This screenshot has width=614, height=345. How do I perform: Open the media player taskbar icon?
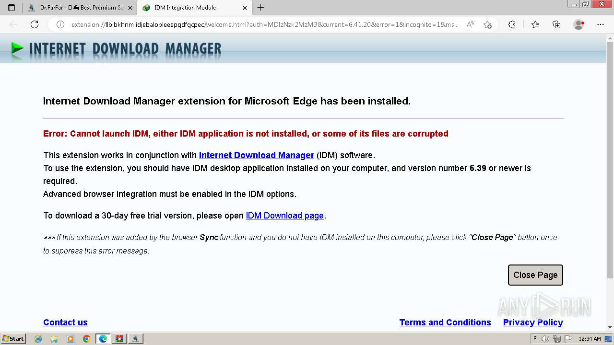(71, 339)
